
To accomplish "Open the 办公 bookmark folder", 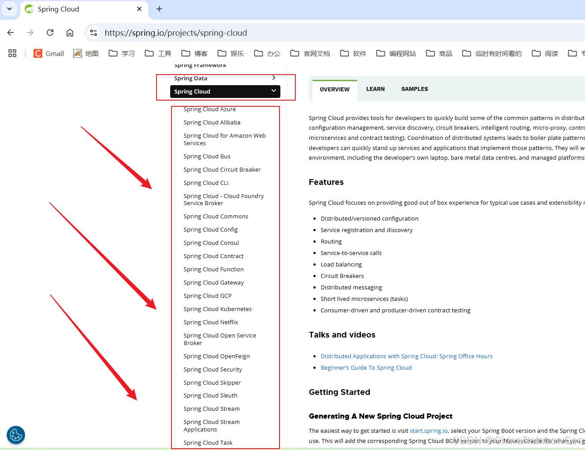I will click(267, 53).
